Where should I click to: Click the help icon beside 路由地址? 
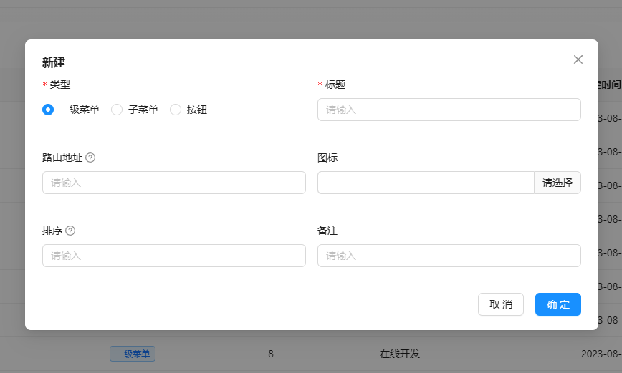(90, 158)
